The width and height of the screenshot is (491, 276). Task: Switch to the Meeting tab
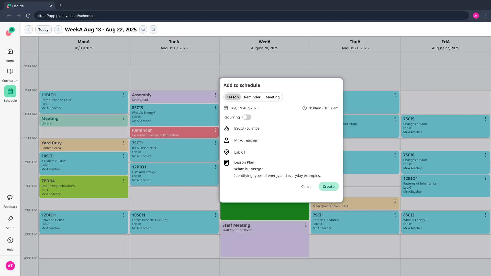[x=273, y=97]
